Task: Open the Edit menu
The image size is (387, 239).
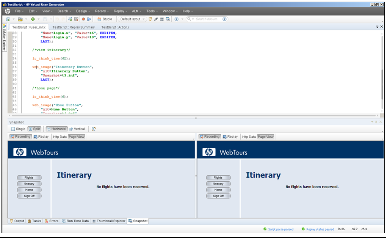Action: coord(33,11)
